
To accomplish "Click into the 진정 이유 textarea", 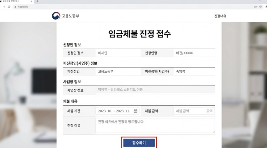I will pyautogui.click(x=155, y=125).
